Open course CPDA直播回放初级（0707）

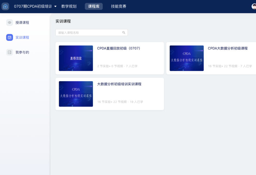tap(119, 48)
